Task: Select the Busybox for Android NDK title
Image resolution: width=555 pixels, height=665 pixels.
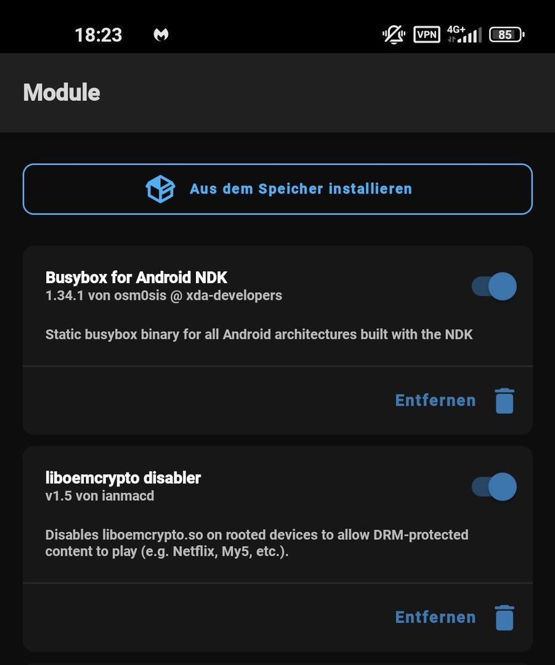Action: coord(137,278)
